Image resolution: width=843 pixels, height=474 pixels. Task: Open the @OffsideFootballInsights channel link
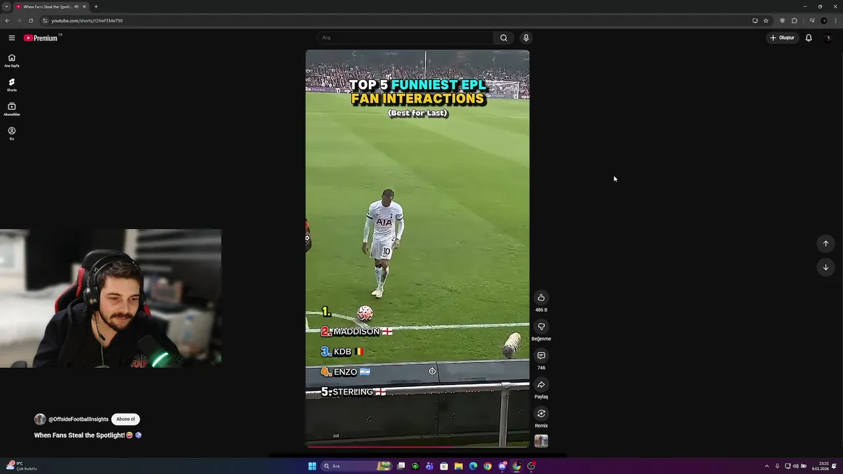click(78, 419)
